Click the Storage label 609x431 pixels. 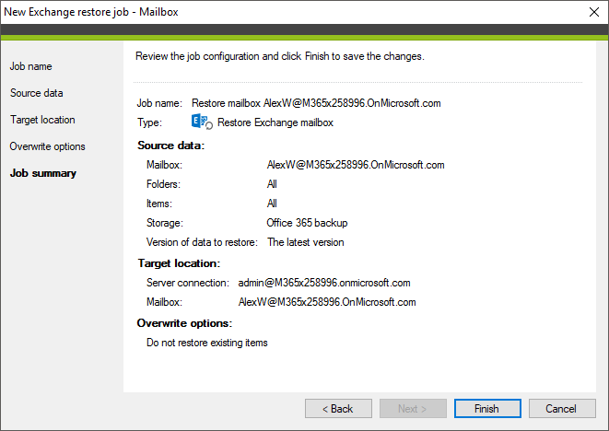pyautogui.click(x=165, y=223)
